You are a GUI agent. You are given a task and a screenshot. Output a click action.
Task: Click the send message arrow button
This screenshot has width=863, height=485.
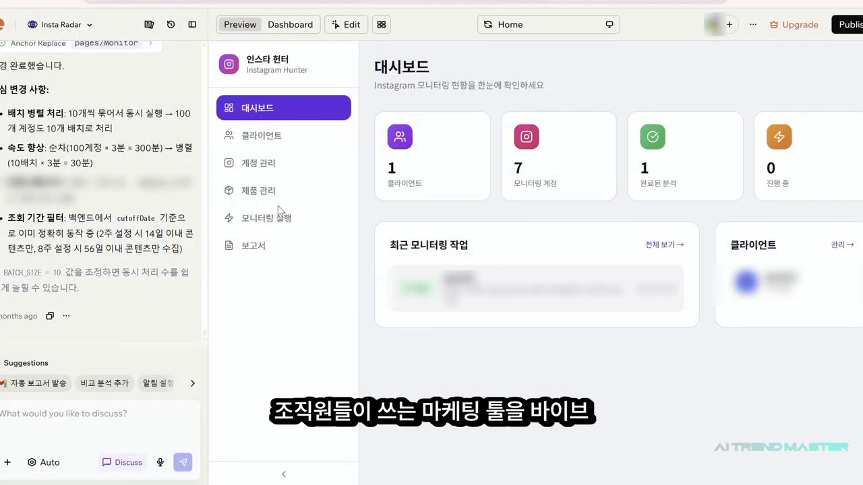point(183,463)
